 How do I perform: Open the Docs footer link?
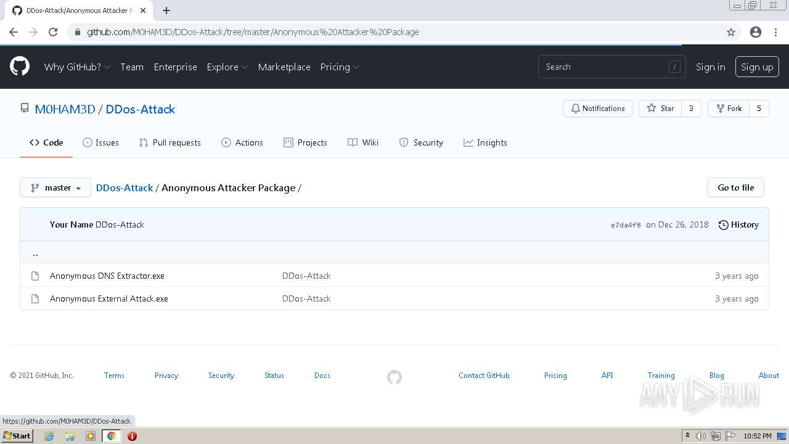[322, 375]
